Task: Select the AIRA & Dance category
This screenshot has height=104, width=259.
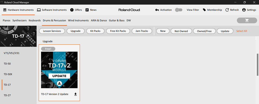Action: 99,21
